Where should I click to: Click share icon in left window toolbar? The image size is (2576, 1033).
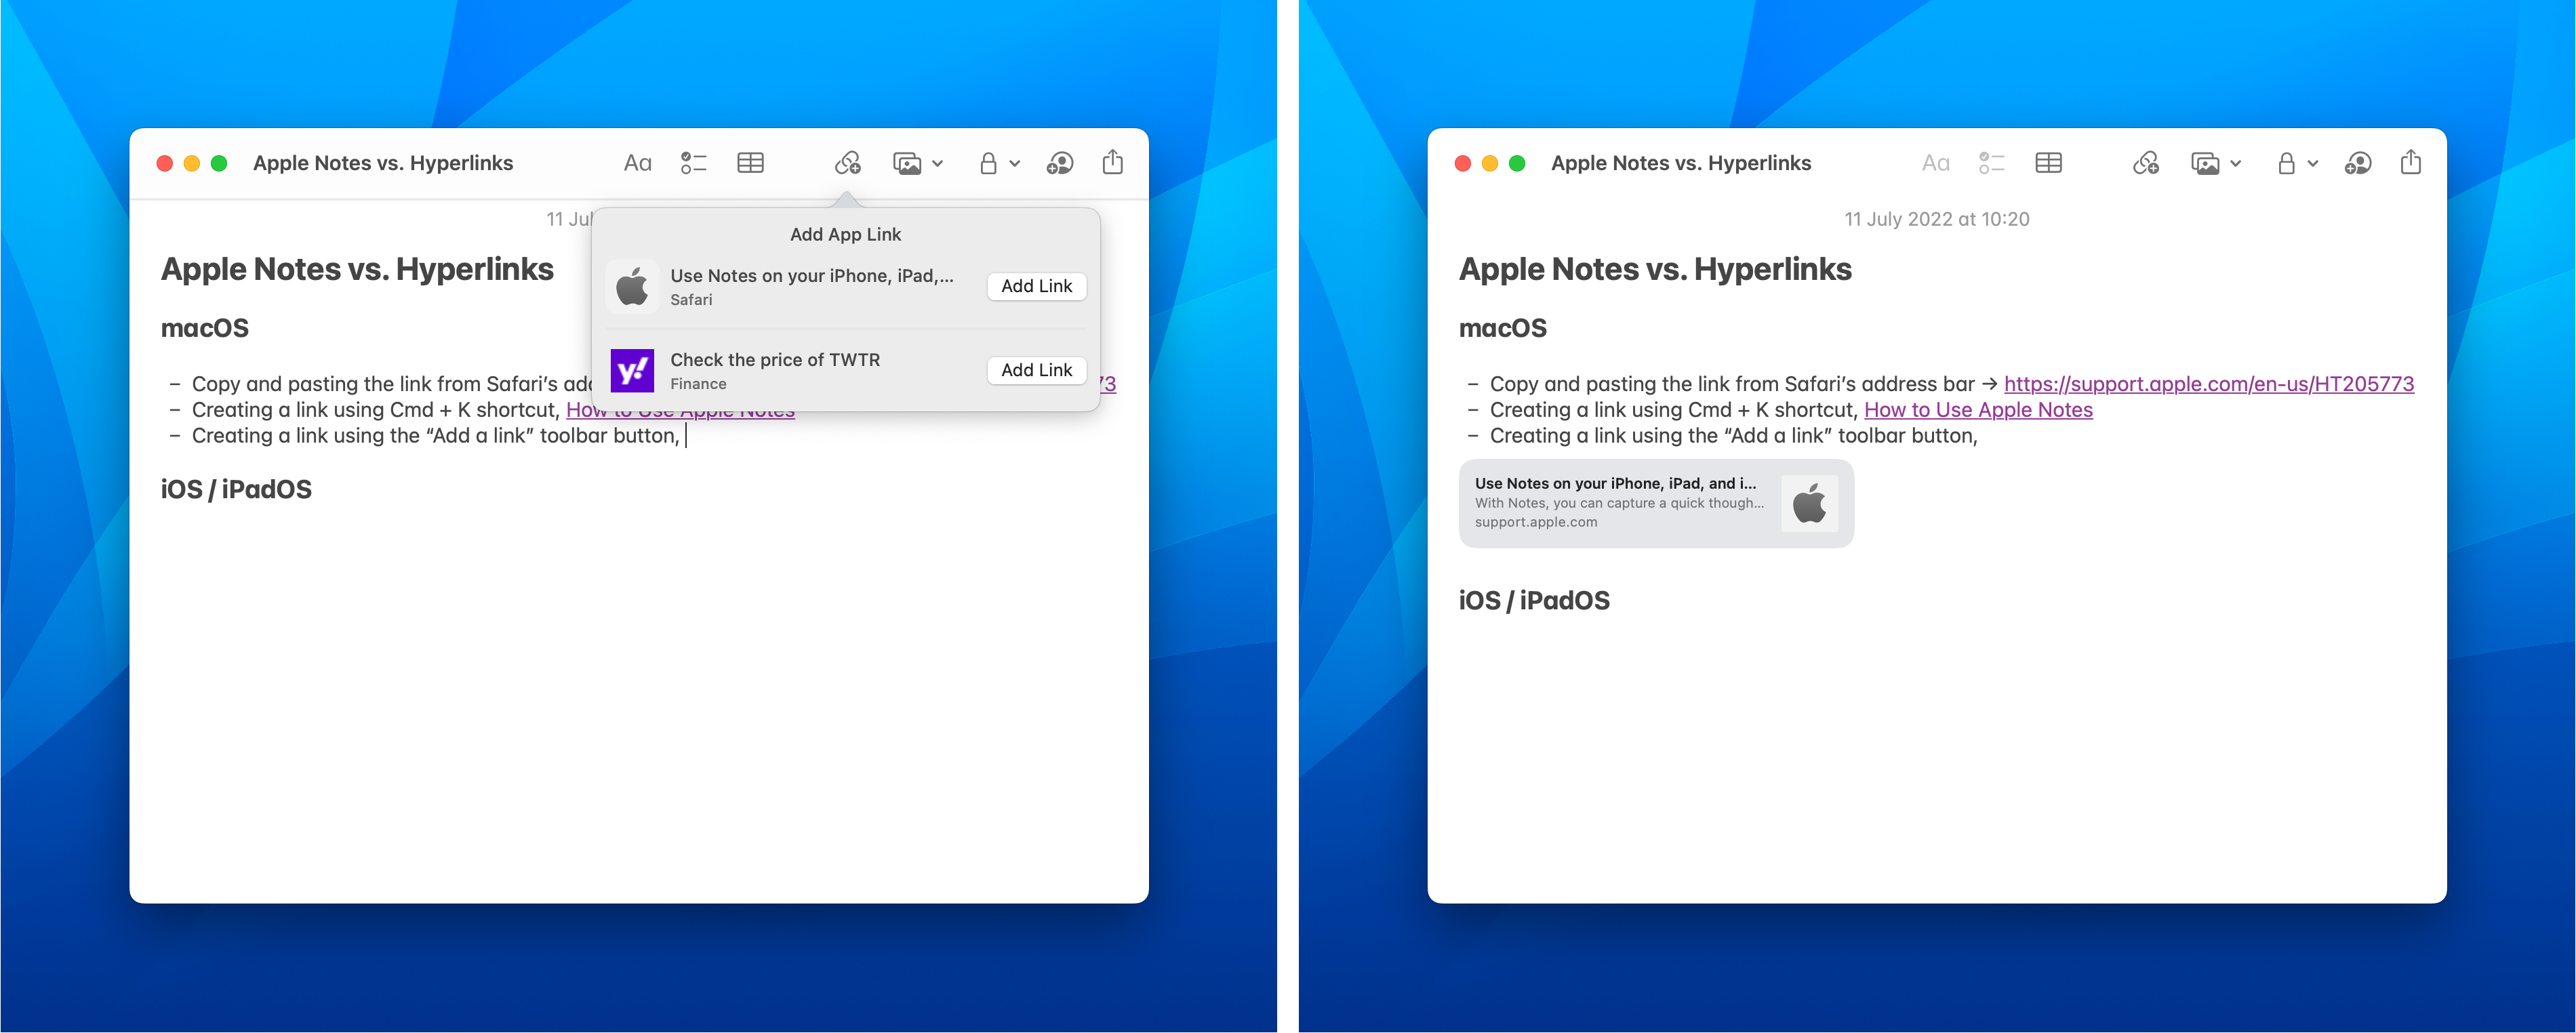1112,162
